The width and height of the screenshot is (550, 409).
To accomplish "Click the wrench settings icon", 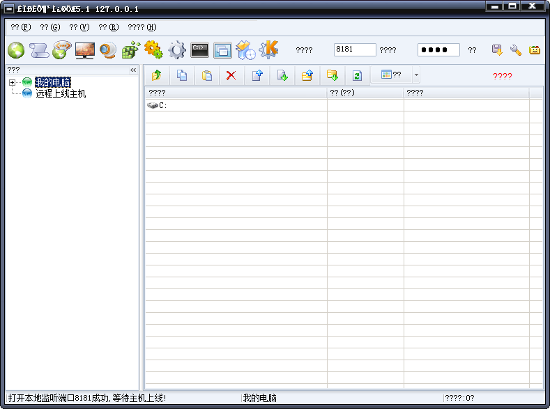I will [516, 50].
